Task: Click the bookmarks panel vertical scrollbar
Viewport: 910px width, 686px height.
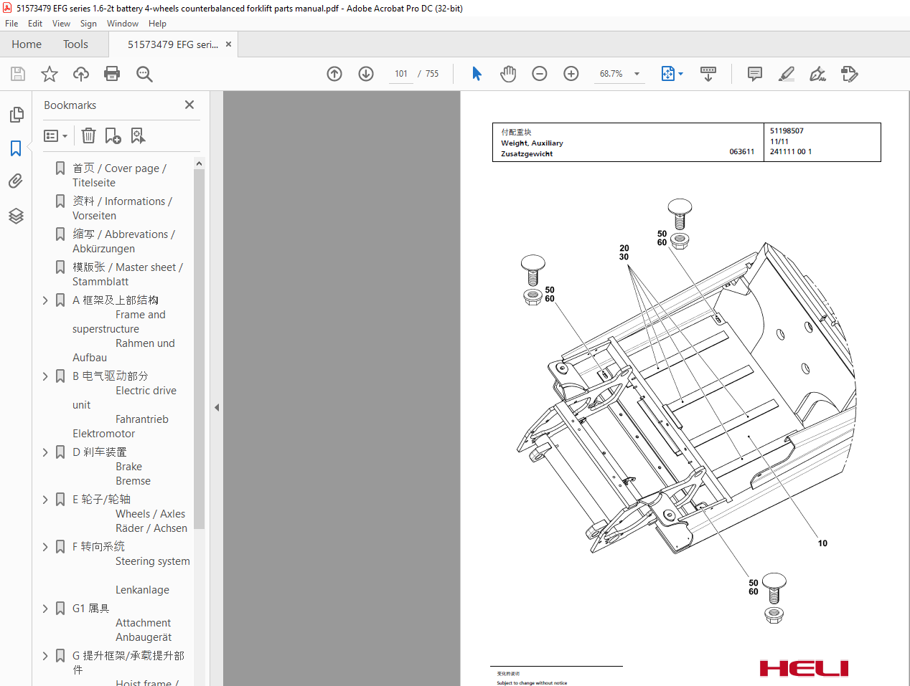Action: click(x=199, y=350)
